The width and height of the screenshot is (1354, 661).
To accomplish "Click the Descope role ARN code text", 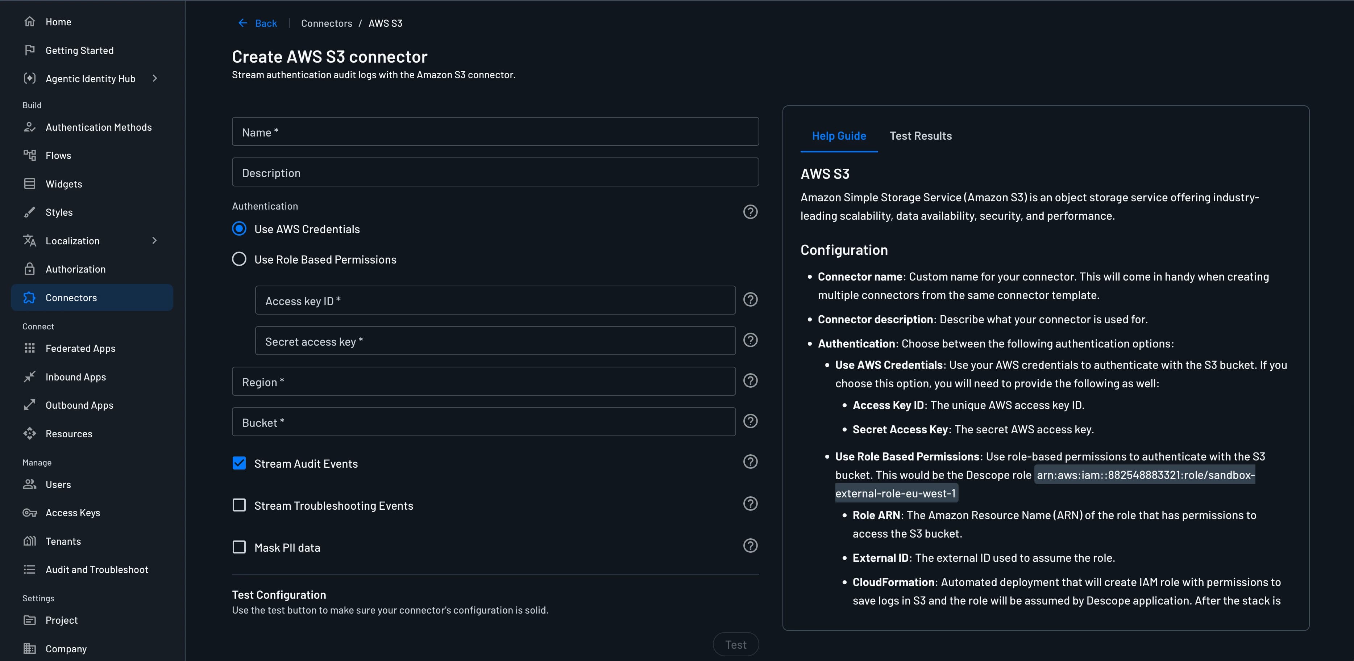I will 1045,484.
